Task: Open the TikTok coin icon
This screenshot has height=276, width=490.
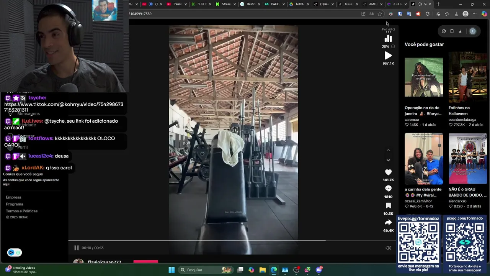Action: tap(444, 31)
